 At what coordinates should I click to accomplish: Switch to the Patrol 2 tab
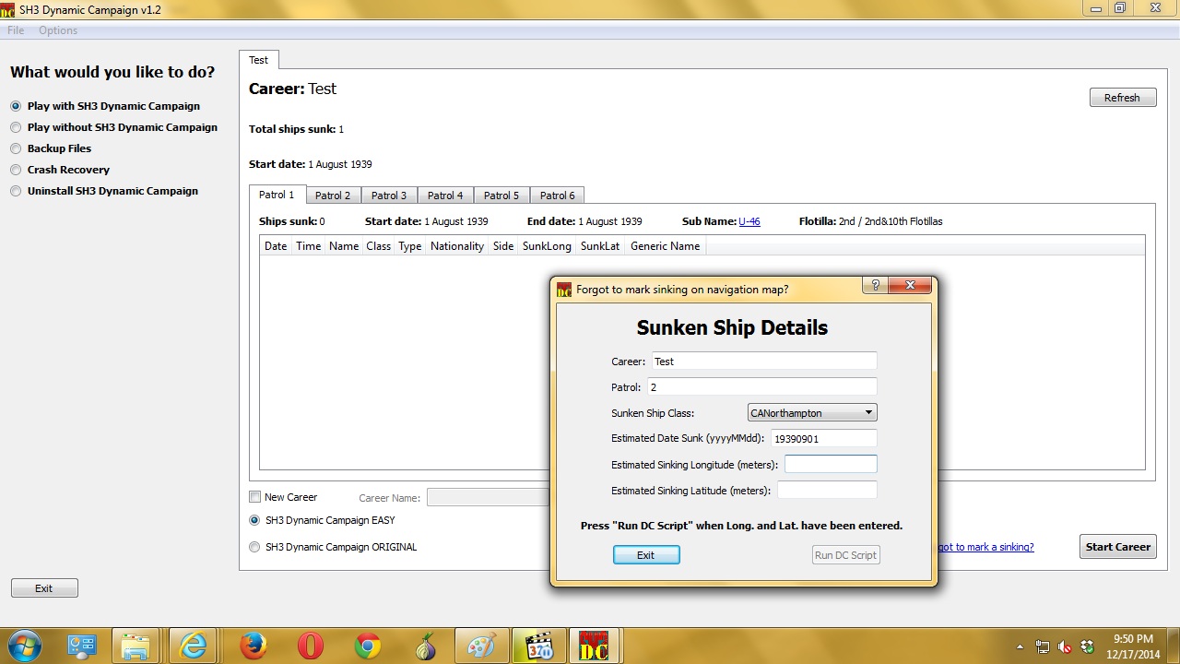pos(333,196)
